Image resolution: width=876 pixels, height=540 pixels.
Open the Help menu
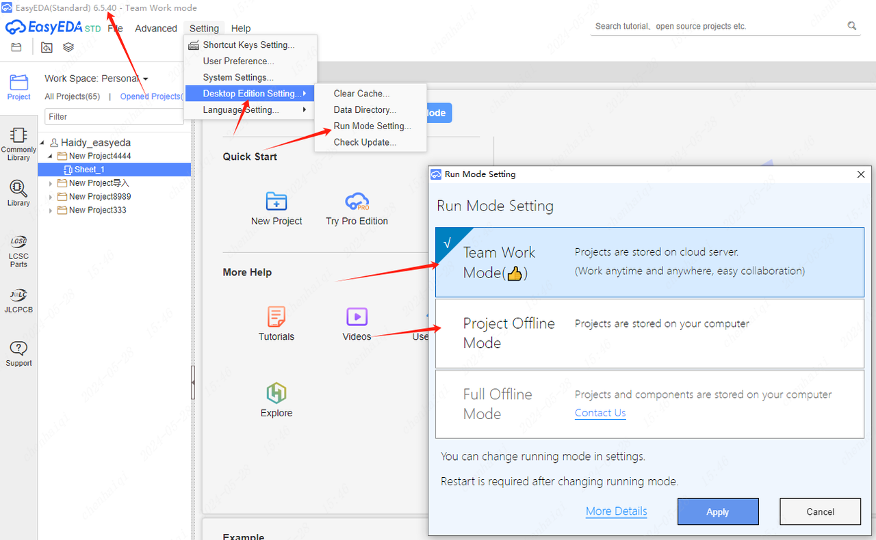(x=241, y=29)
